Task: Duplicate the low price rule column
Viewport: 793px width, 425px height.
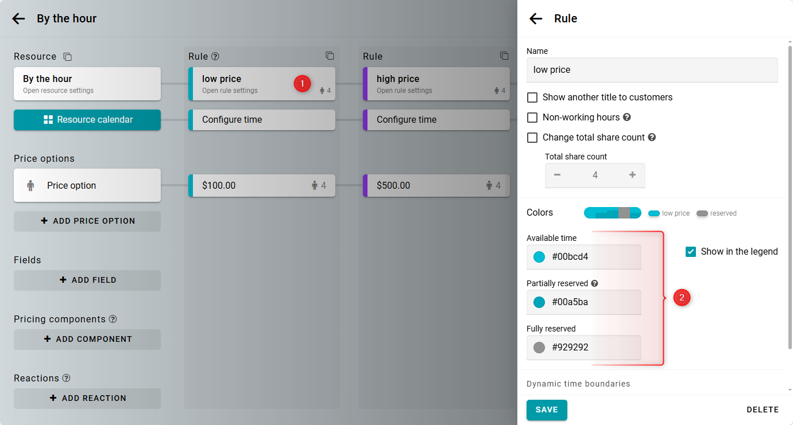Action: 330,56
